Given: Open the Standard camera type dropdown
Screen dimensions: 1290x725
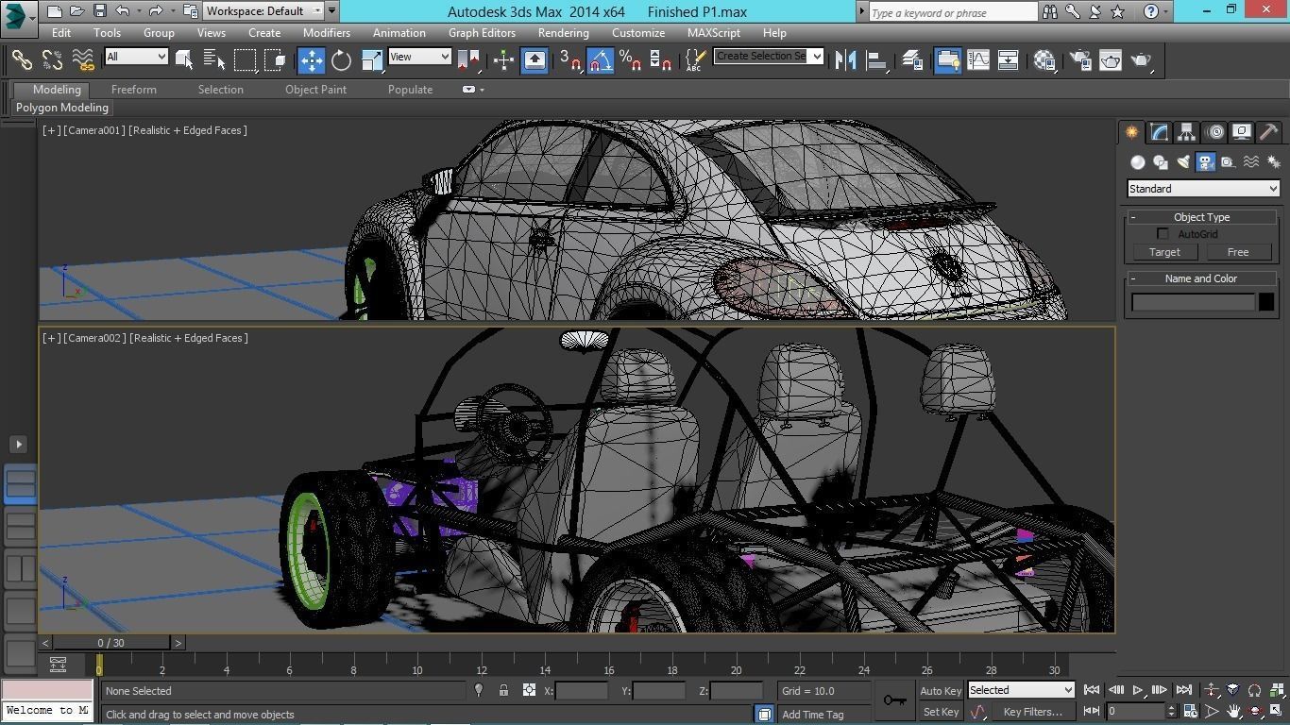Looking at the screenshot, I should [1201, 188].
